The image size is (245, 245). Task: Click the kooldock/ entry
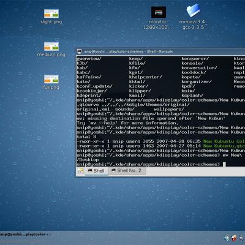pos(194,72)
